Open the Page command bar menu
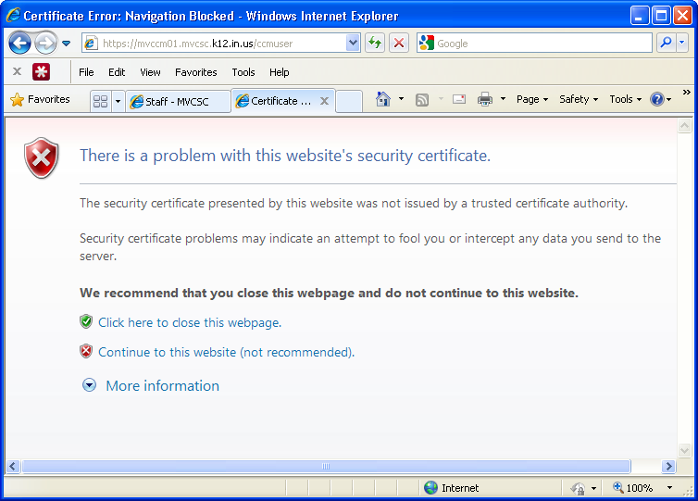This screenshot has width=698, height=501. click(532, 99)
